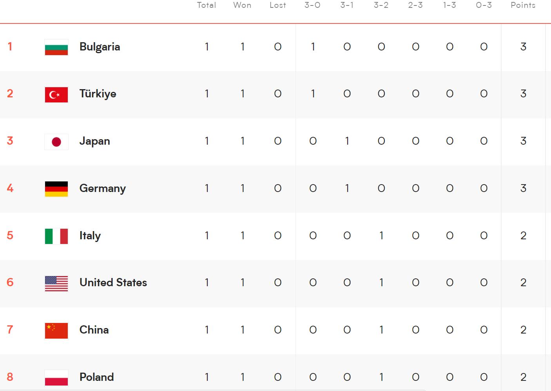Click the Won column header
Screen dimensions: 551x391
click(242, 5)
